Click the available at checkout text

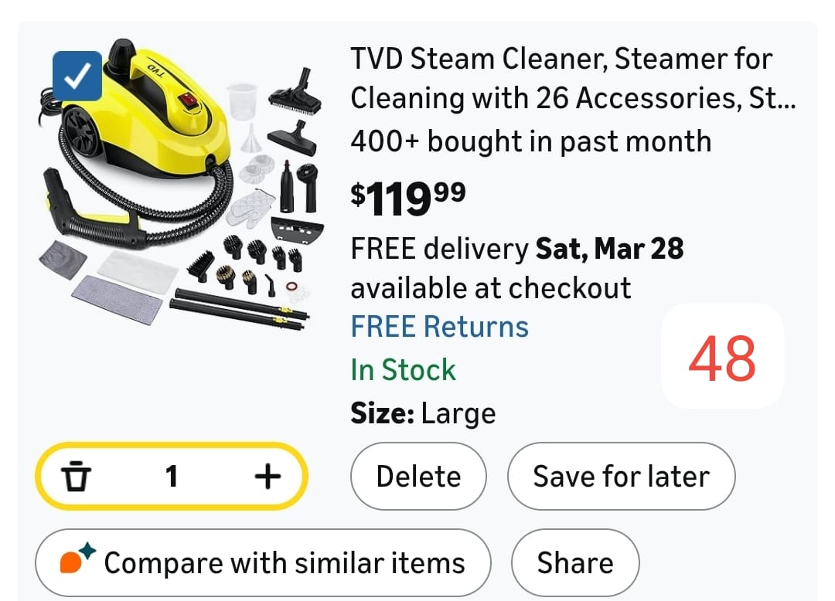click(491, 287)
